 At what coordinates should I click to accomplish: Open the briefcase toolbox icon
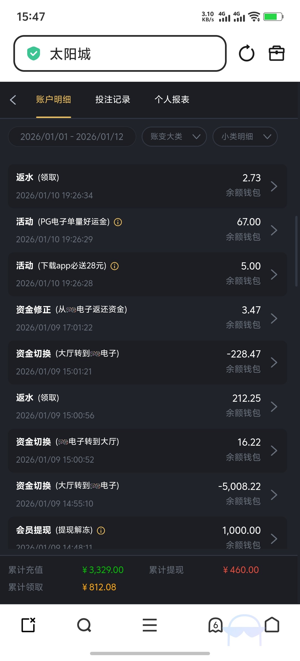(x=276, y=53)
